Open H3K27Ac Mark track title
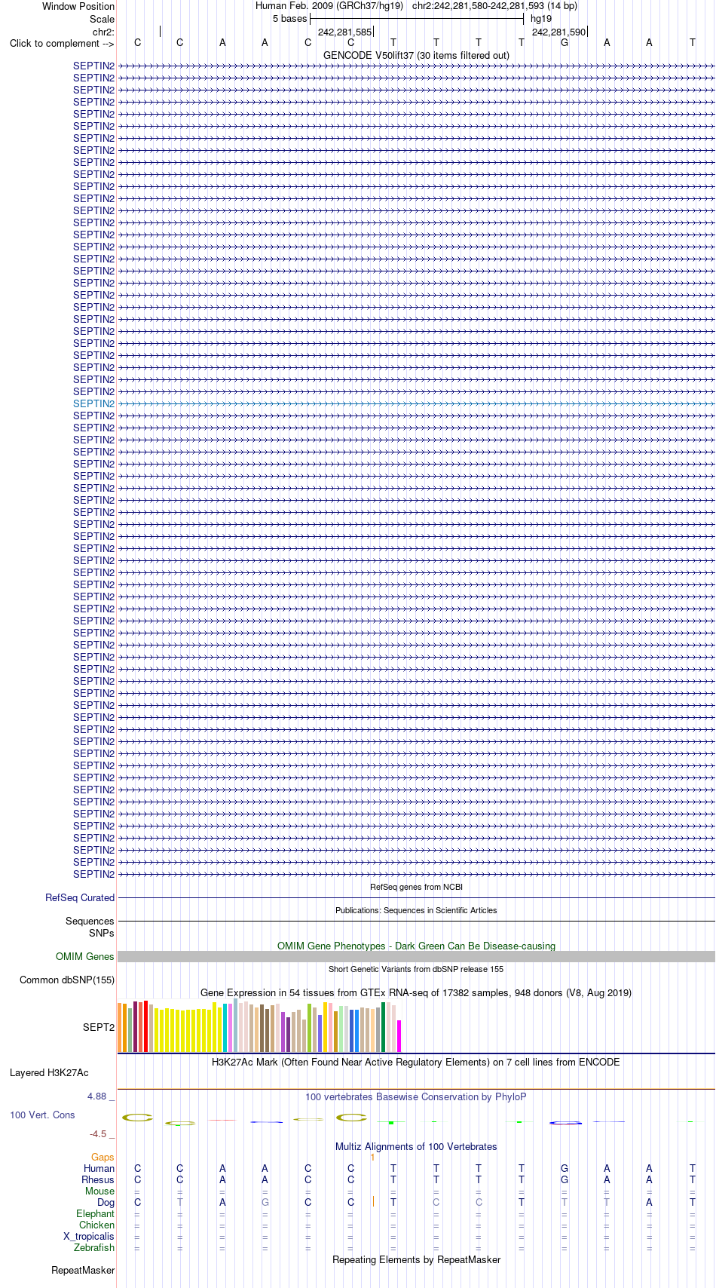This screenshot has height=1288, width=716. coord(416,1062)
